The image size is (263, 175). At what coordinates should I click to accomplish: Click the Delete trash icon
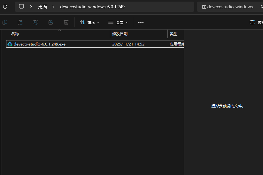66,22
